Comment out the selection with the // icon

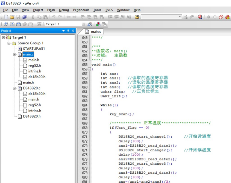coord(123,17)
